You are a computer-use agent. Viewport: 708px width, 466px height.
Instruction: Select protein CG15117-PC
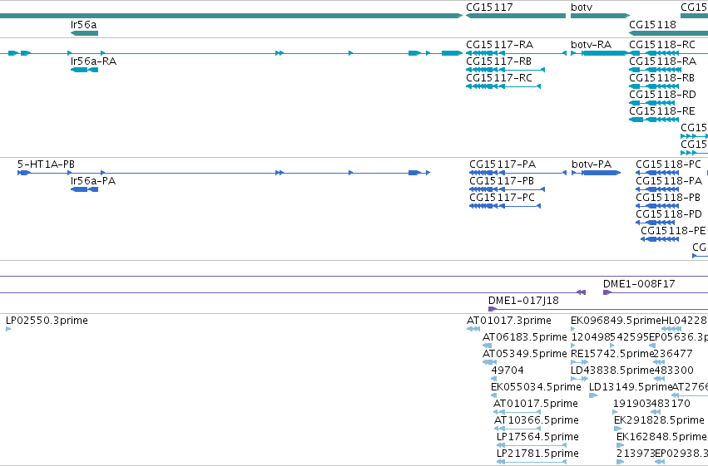click(x=503, y=198)
